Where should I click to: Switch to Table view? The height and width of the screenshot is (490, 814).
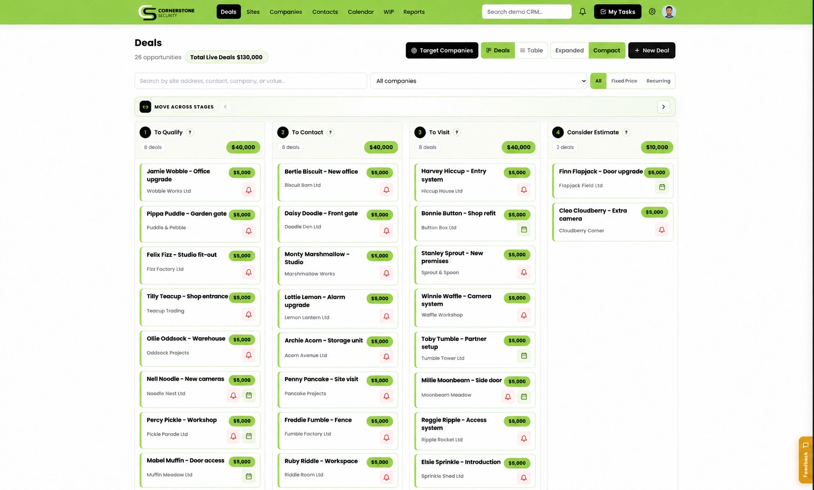pos(531,50)
